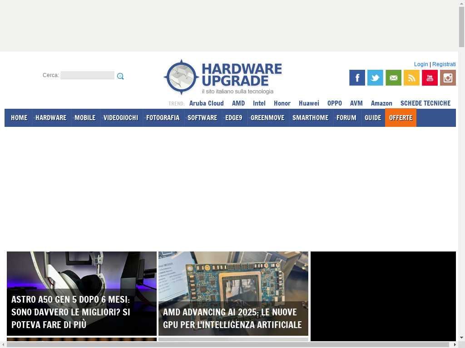The image size is (465, 348).
Task: Click the vertical scrollbar up arrow
Action: (461, 3)
